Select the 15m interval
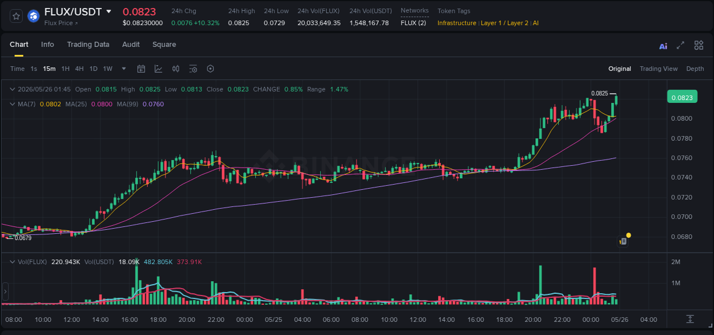The width and height of the screenshot is (714, 335). (x=49, y=69)
